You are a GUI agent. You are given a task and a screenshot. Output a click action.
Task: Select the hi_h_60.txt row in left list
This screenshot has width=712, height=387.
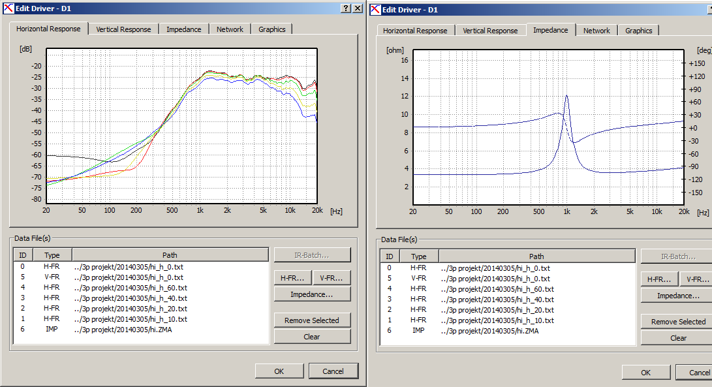(141, 288)
